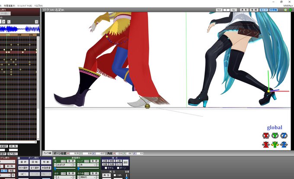Screen dimensions: 294x179
Task: Click the 再生 play button
Action: click(x=106, y=175)
